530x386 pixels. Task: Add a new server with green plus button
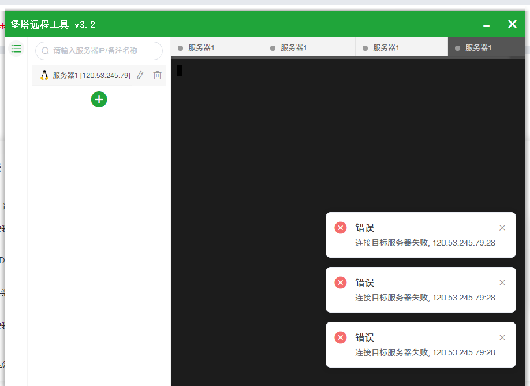[99, 99]
